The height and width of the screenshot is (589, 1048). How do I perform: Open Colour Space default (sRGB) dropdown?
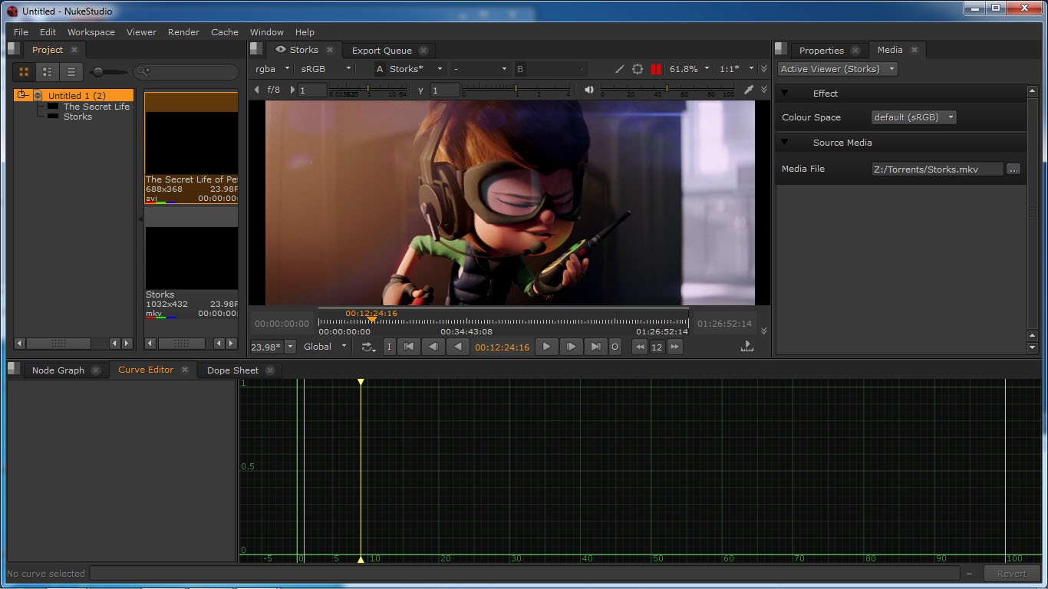915,117
